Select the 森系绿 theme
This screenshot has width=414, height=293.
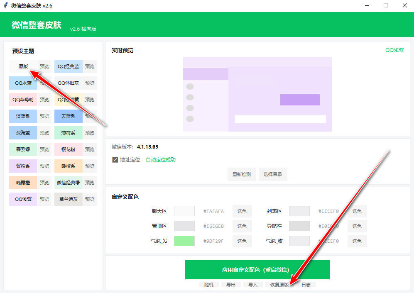click(x=23, y=149)
